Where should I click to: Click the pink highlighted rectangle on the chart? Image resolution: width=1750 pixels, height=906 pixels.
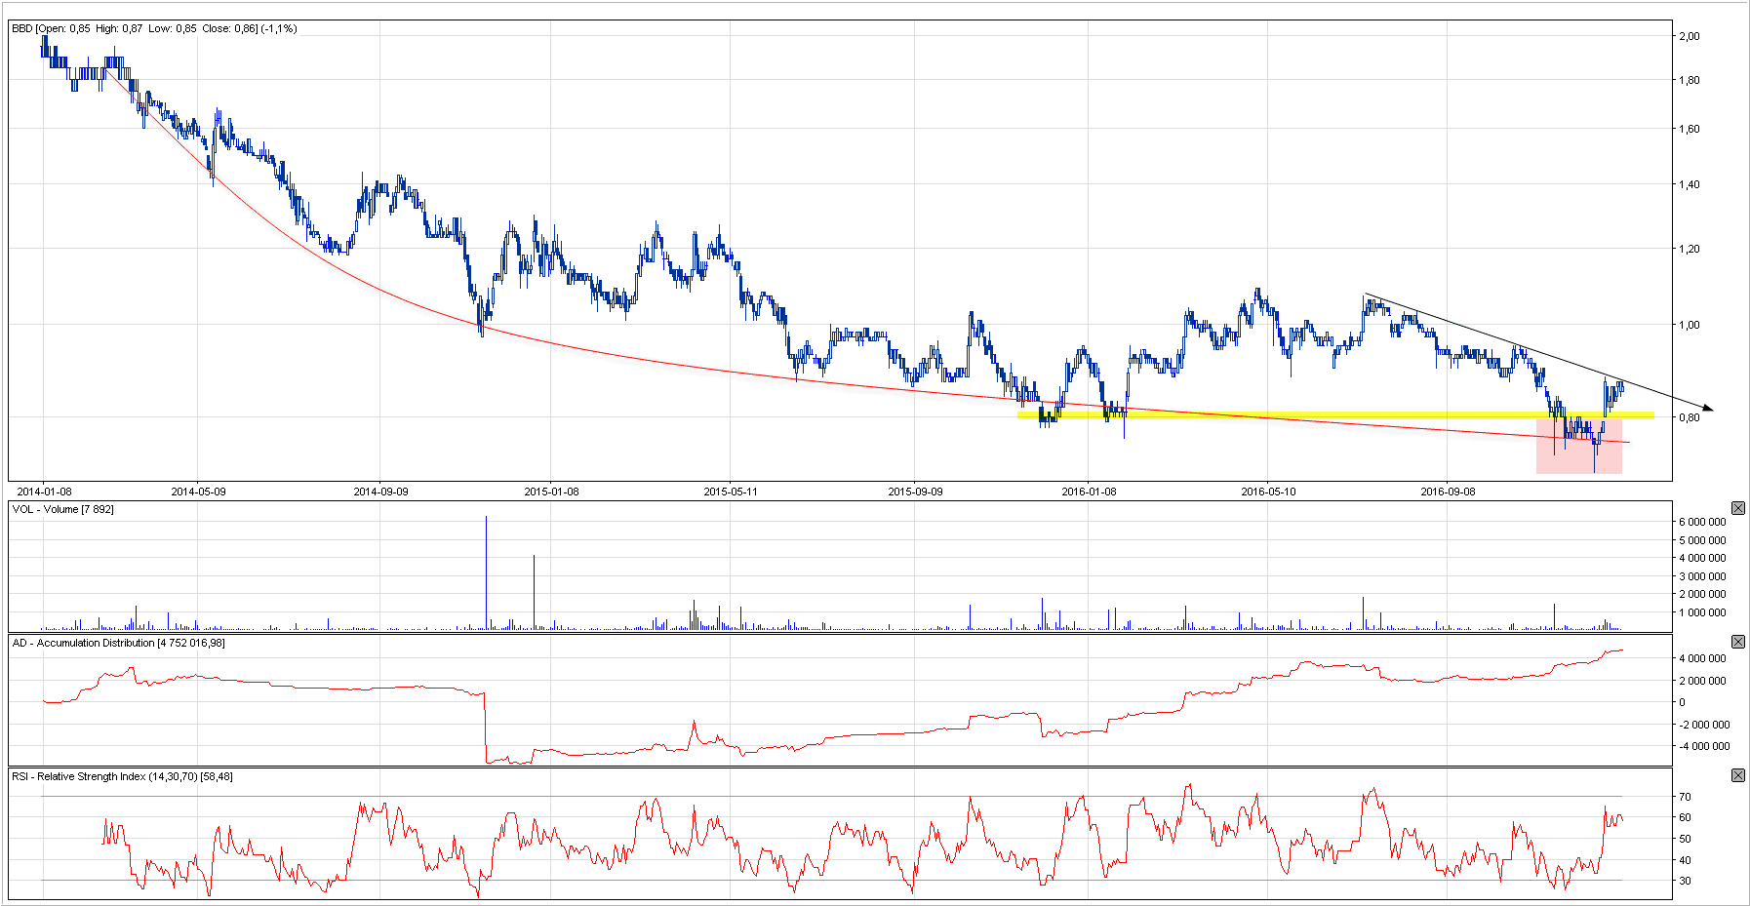(1578, 458)
